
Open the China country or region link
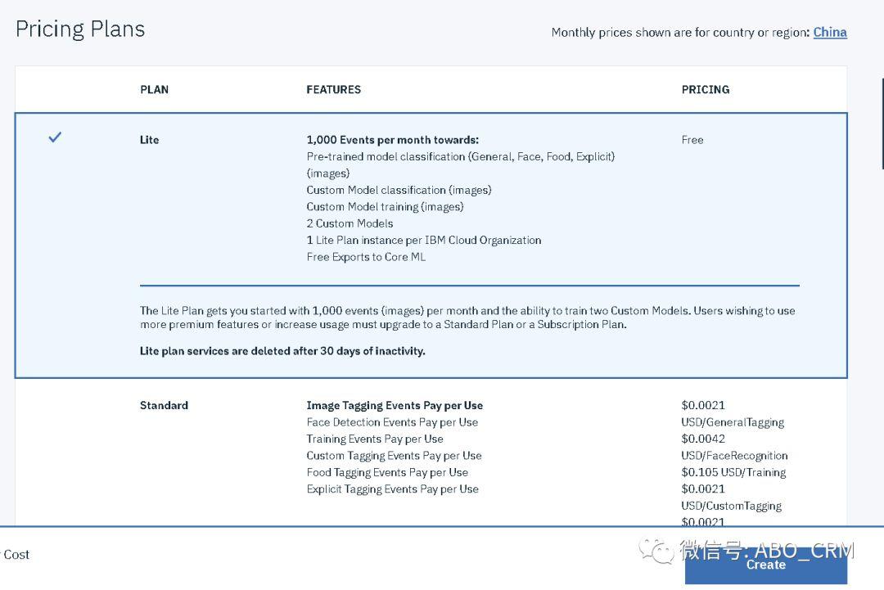coord(830,32)
